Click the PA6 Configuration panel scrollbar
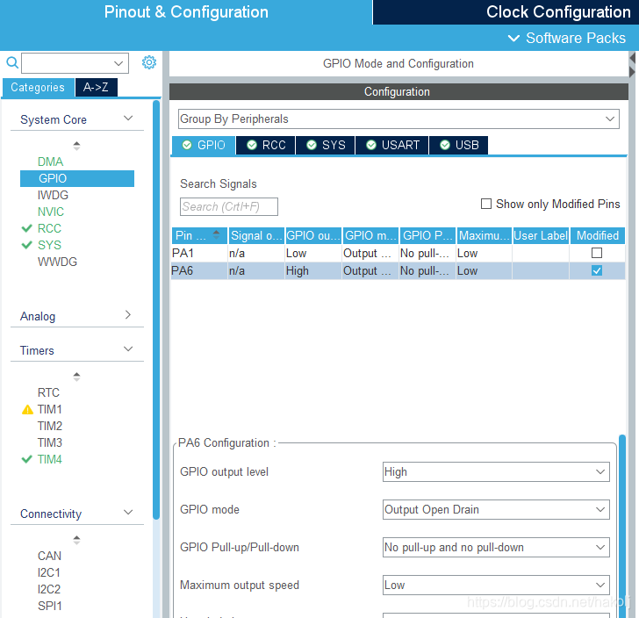 pos(622,526)
